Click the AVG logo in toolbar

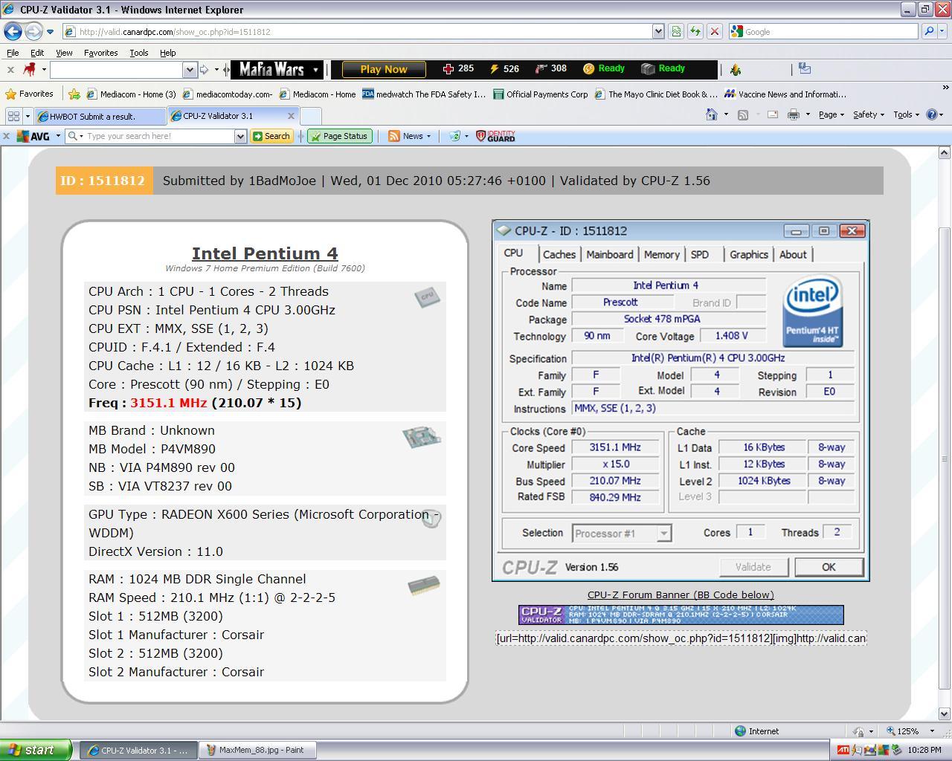(x=34, y=136)
